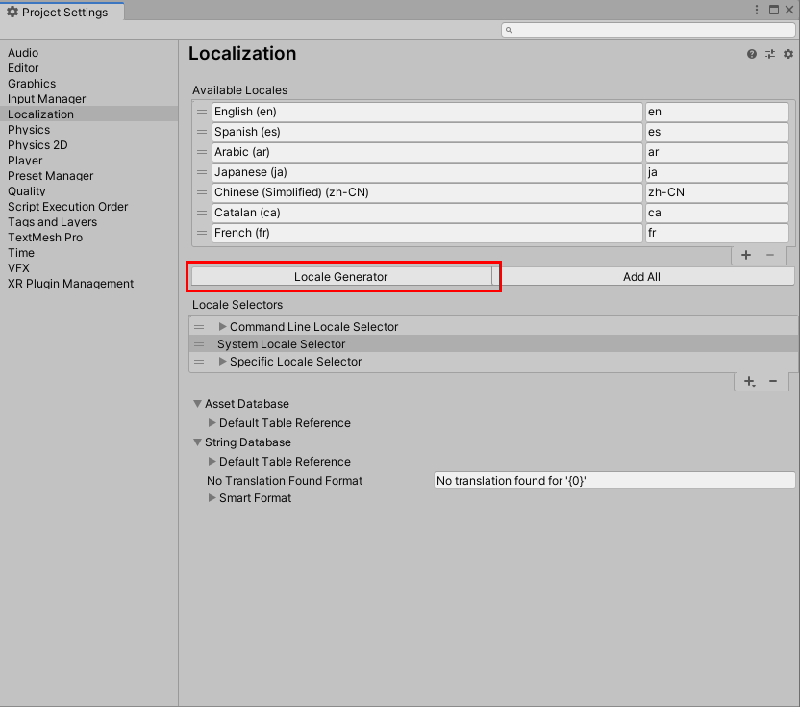Click the settings gear in Localization panel
This screenshot has width=800, height=707.
[788, 54]
